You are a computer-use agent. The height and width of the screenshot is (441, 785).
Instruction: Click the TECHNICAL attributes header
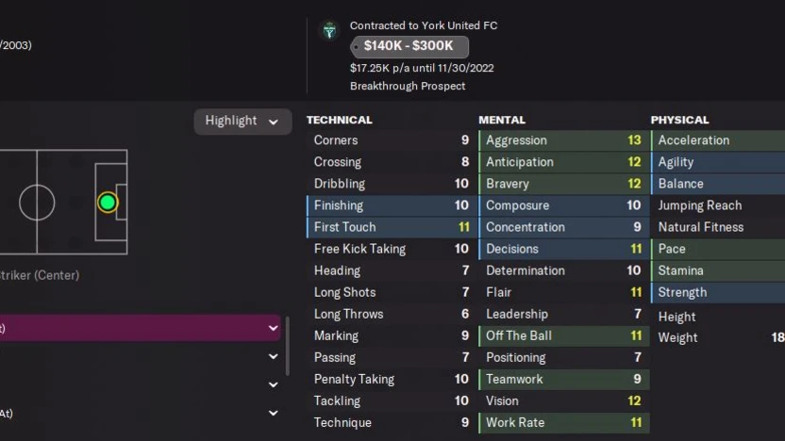click(340, 120)
